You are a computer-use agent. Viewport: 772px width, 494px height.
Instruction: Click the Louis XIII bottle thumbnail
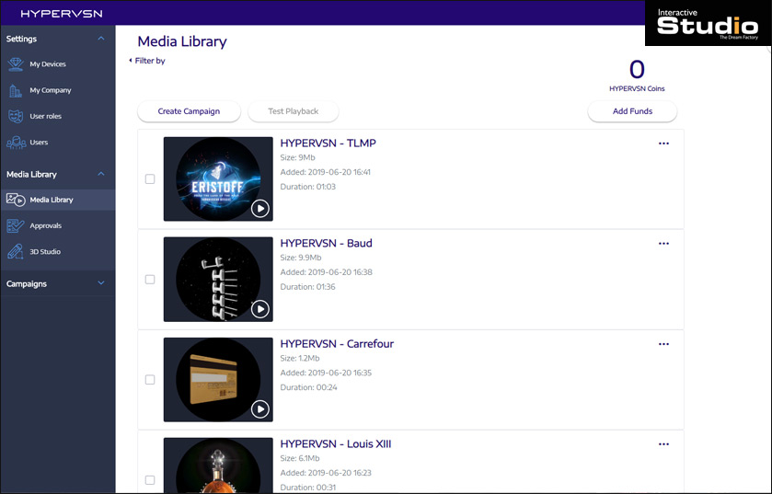[218, 465]
